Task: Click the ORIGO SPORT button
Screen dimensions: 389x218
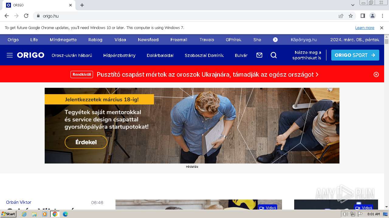Action: (355, 55)
